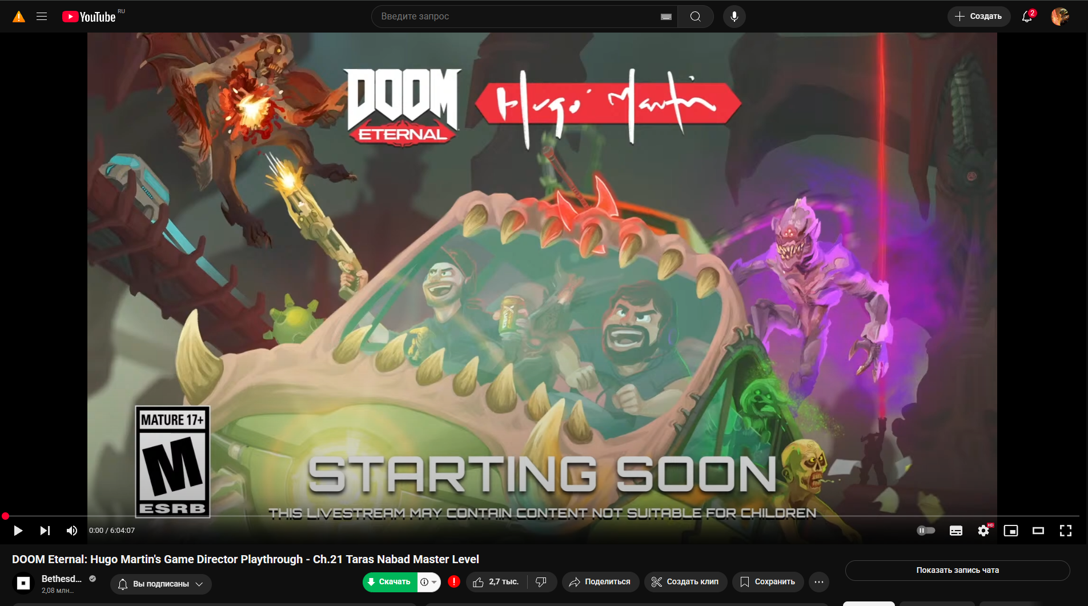This screenshot has width=1088, height=606.
Task: Open the Bethesd... channel name link
Action: click(x=62, y=579)
